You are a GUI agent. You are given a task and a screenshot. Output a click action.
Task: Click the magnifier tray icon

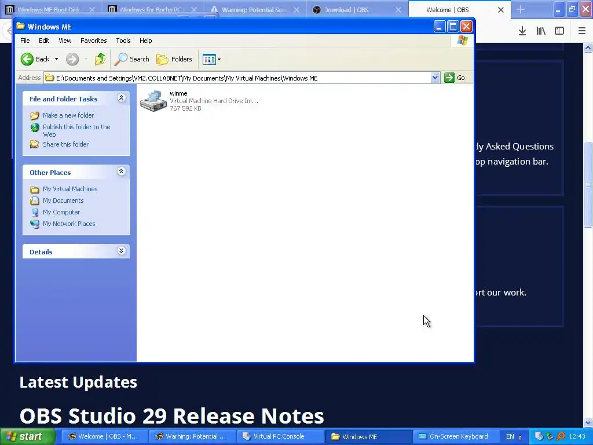561,436
